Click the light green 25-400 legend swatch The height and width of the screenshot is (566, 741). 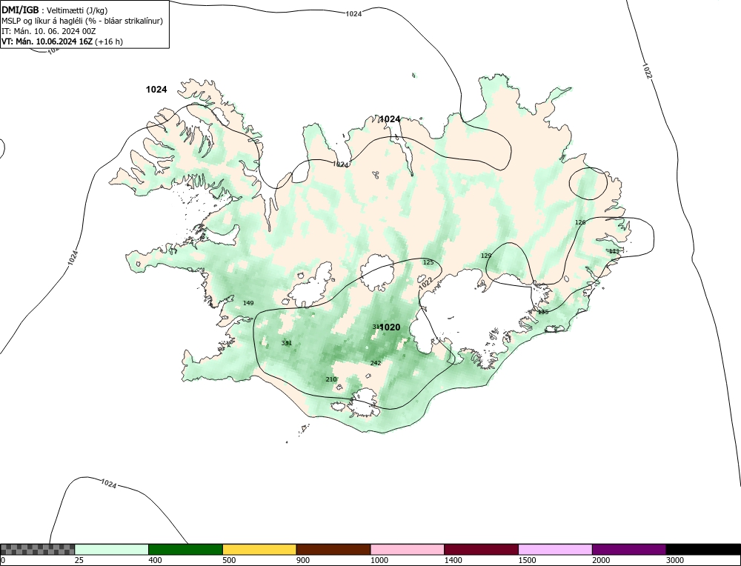112,550
